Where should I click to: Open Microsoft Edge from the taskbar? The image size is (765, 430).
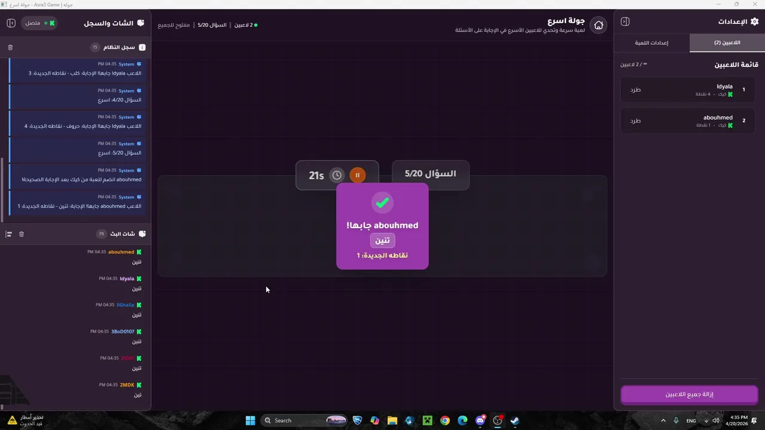pos(463,420)
